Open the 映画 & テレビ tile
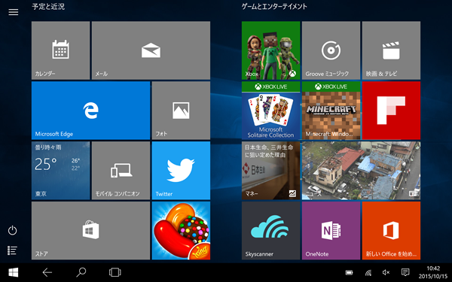 click(x=391, y=50)
